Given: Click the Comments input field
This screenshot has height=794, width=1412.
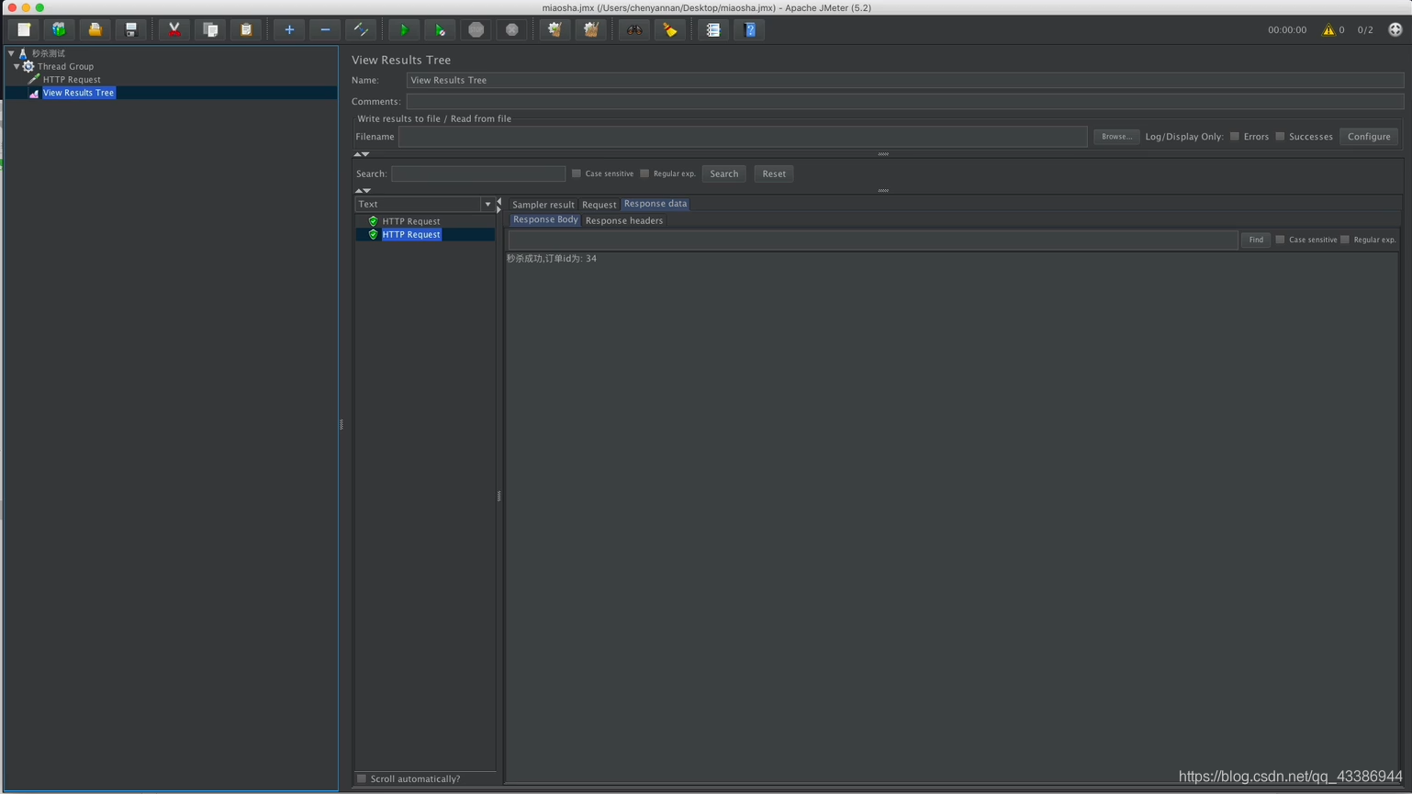Looking at the screenshot, I should (x=904, y=101).
